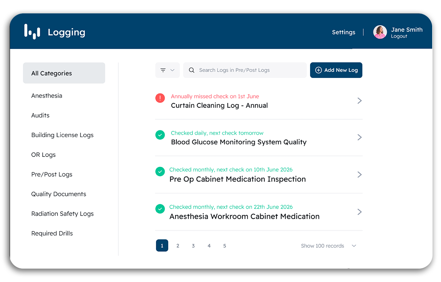Open Settings in the header
This screenshot has width=441, height=282.
pyautogui.click(x=344, y=32)
